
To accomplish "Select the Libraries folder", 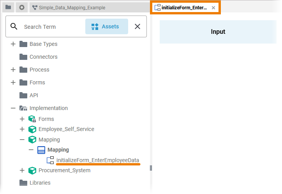I will pyautogui.click(x=40, y=183).
